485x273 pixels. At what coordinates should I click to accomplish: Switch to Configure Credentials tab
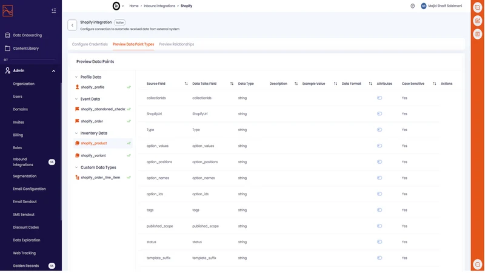[90, 44]
